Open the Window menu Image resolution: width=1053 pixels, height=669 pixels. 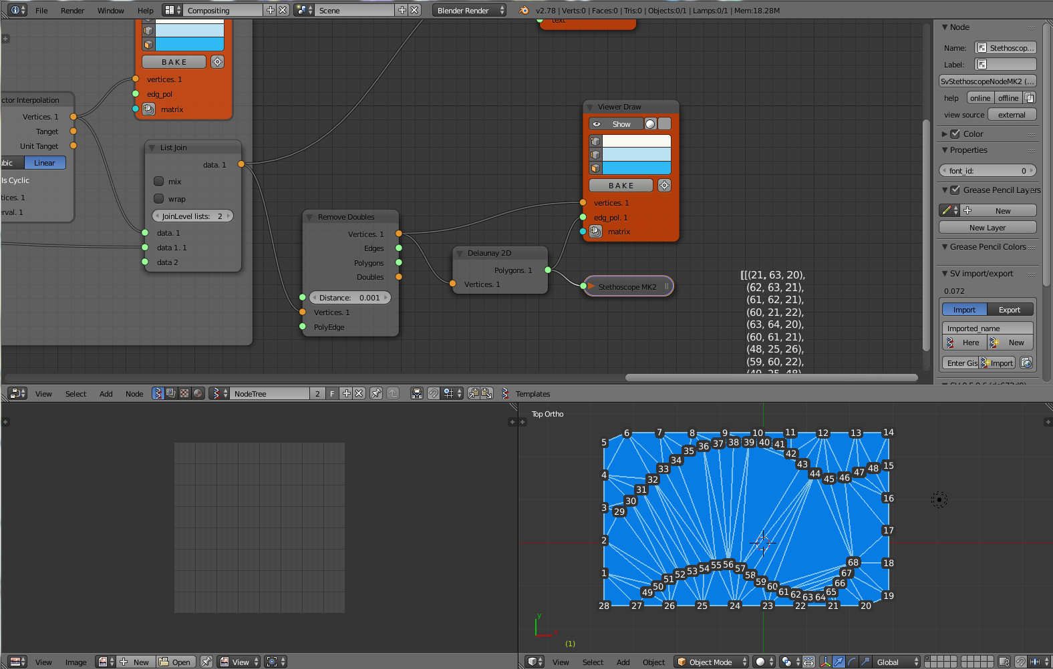pyautogui.click(x=111, y=10)
